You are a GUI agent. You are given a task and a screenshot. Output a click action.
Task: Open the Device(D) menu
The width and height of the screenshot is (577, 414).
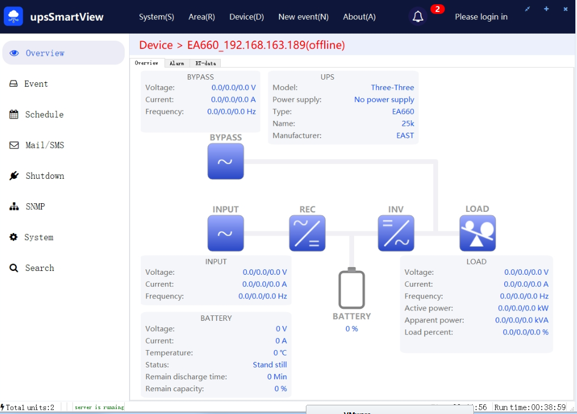(246, 17)
